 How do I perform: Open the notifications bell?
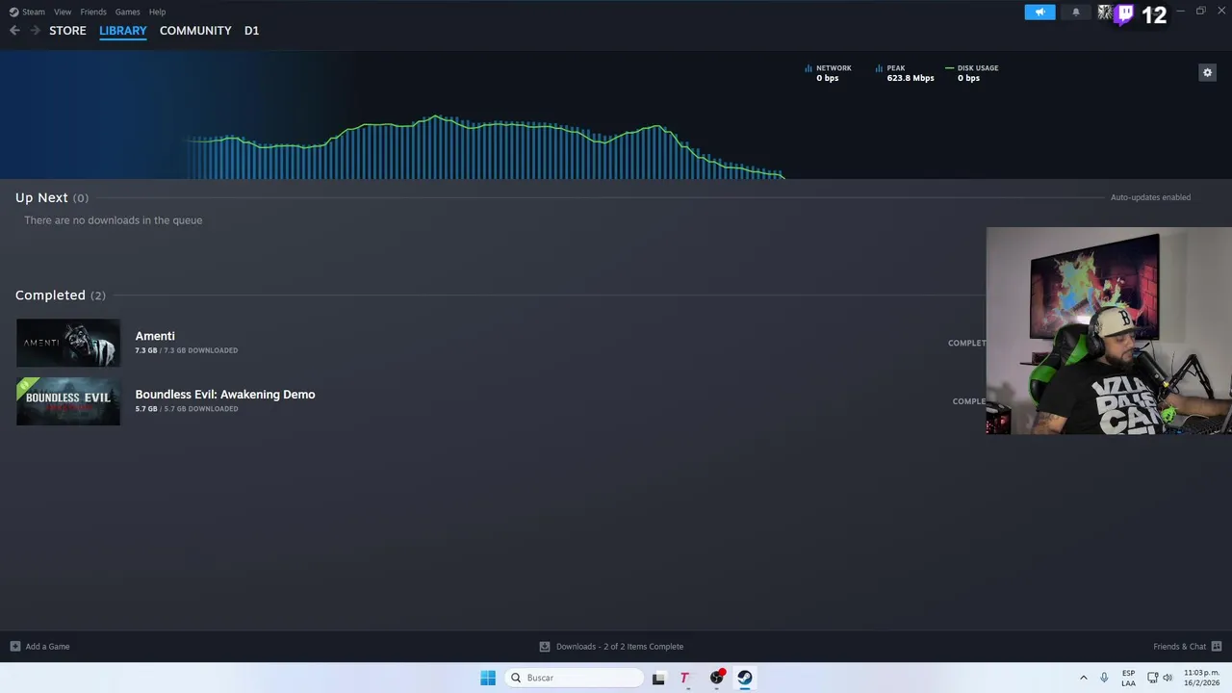1076,13
